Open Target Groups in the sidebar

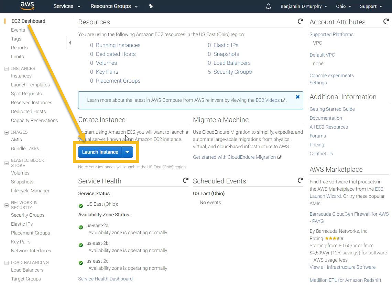click(x=26, y=279)
